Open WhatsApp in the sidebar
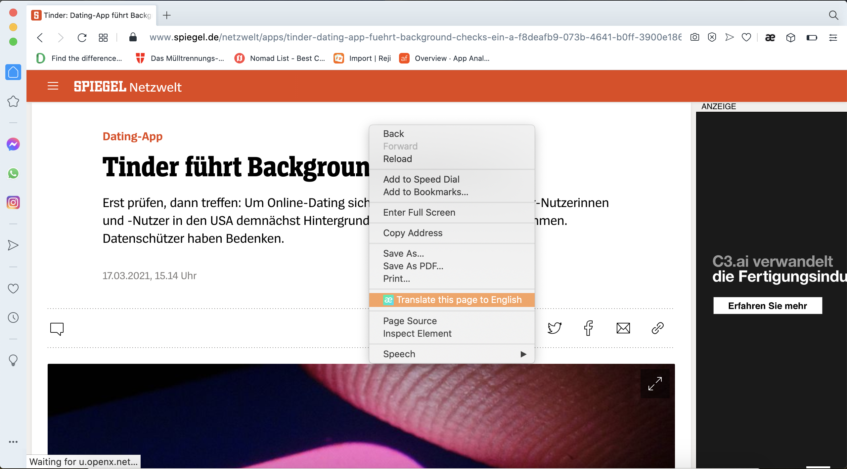847x469 pixels. coord(13,173)
